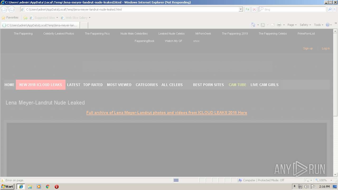338x190 pixels.
Task: Click the Bing search magnifier button
Action: 329,9
